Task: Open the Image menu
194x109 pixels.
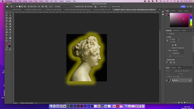Action: 25,1
